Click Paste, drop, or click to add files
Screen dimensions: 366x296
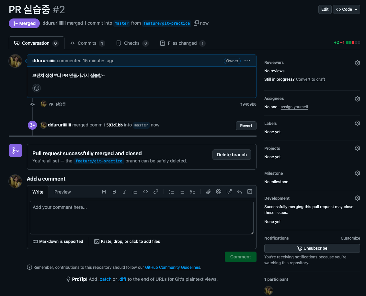coord(127,242)
